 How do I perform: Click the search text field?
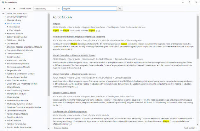click(89, 9)
